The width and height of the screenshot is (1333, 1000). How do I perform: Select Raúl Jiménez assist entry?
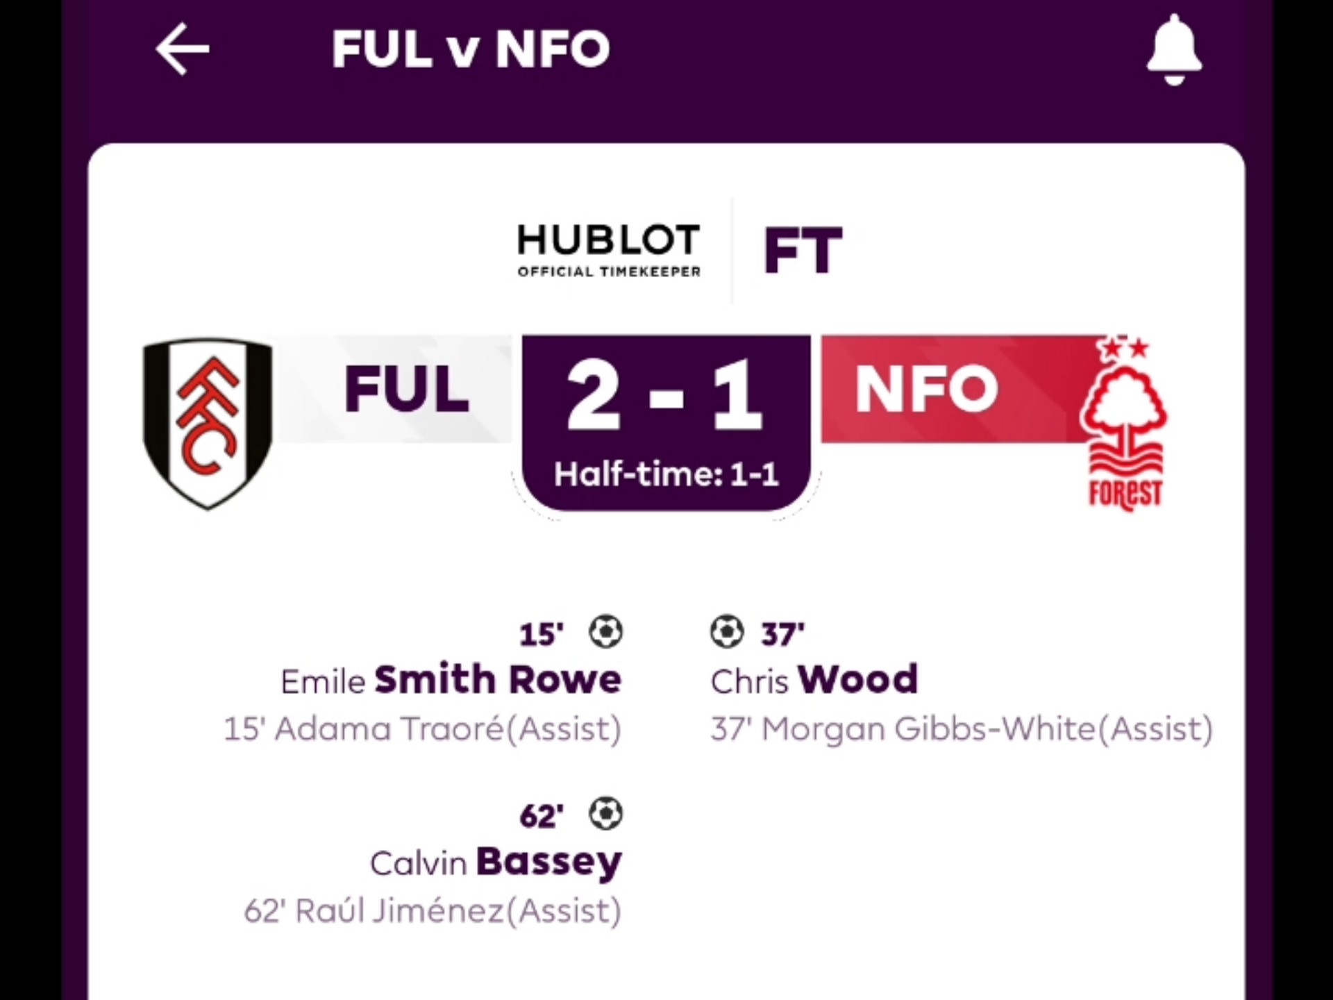pyautogui.click(x=433, y=911)
